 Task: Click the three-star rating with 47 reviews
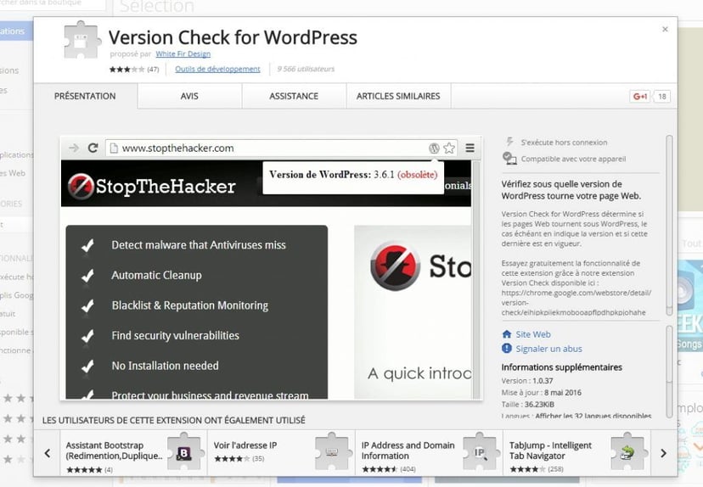133,69
